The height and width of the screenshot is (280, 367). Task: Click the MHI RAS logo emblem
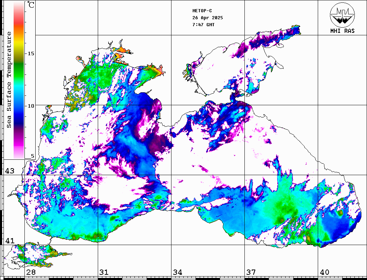point(343,15)
